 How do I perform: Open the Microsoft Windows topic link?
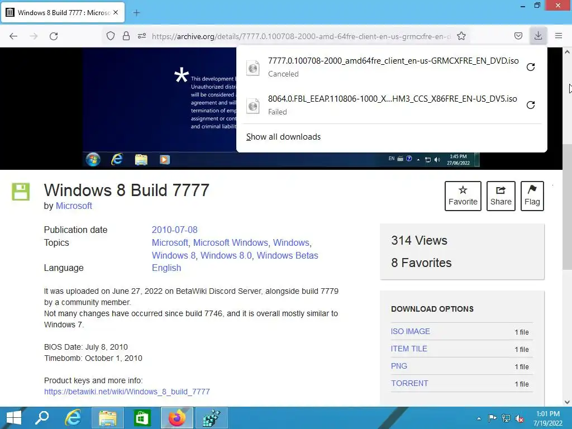[231, 242]
